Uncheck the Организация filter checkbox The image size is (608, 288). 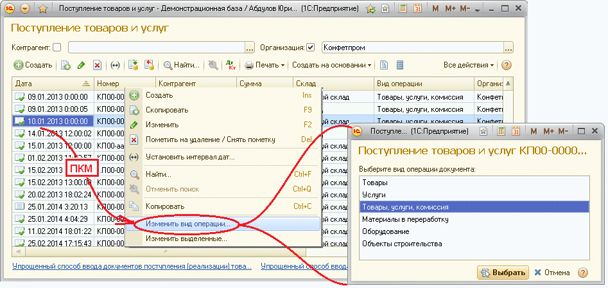(311, 48)
